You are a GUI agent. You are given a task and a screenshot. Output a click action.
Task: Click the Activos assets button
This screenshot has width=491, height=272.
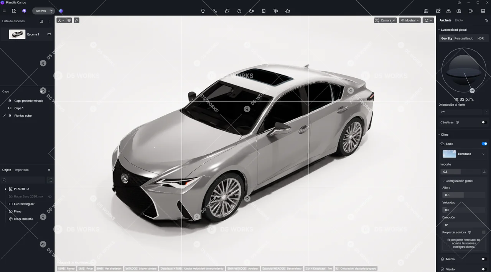tap(43, 11)
